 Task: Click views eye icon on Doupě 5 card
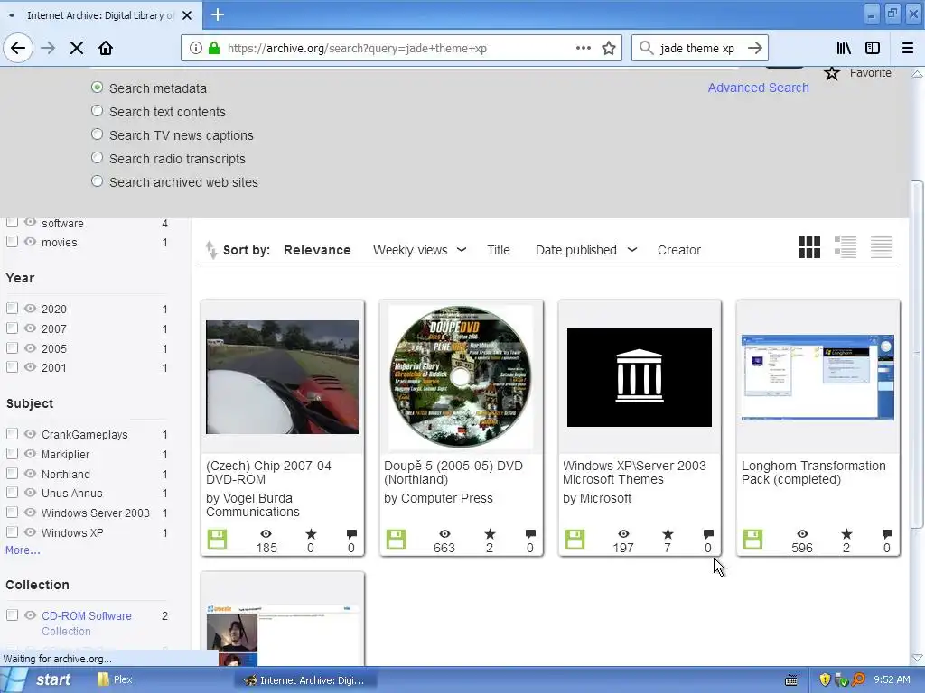(444, 534)
